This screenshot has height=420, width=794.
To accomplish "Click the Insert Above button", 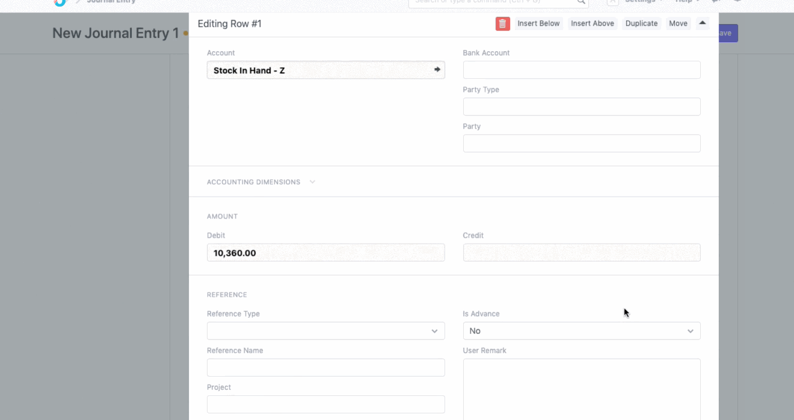I will pos(592,23).
